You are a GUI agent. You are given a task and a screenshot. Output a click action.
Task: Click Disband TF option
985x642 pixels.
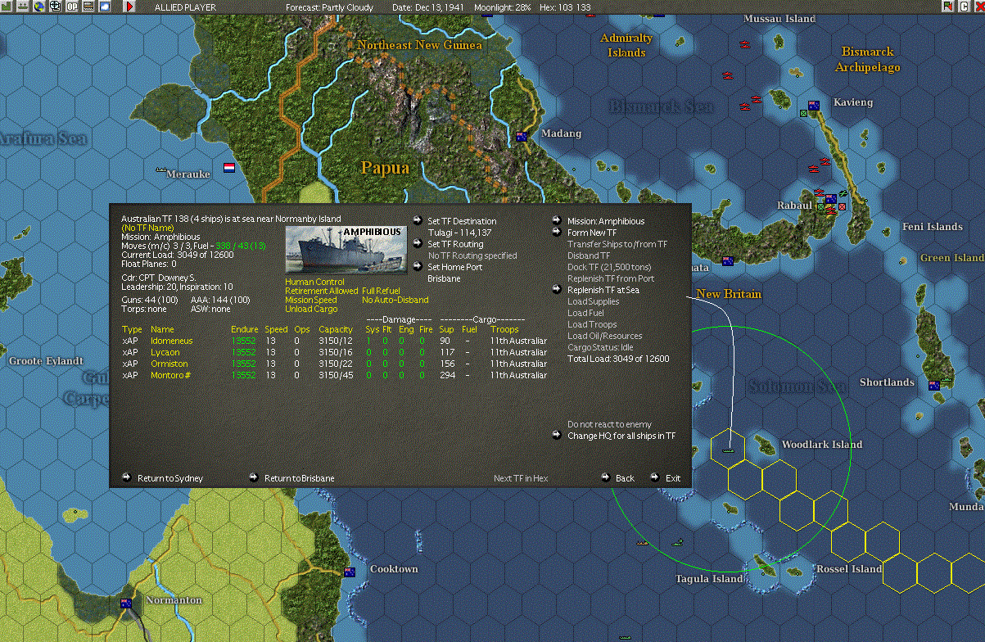589,255
